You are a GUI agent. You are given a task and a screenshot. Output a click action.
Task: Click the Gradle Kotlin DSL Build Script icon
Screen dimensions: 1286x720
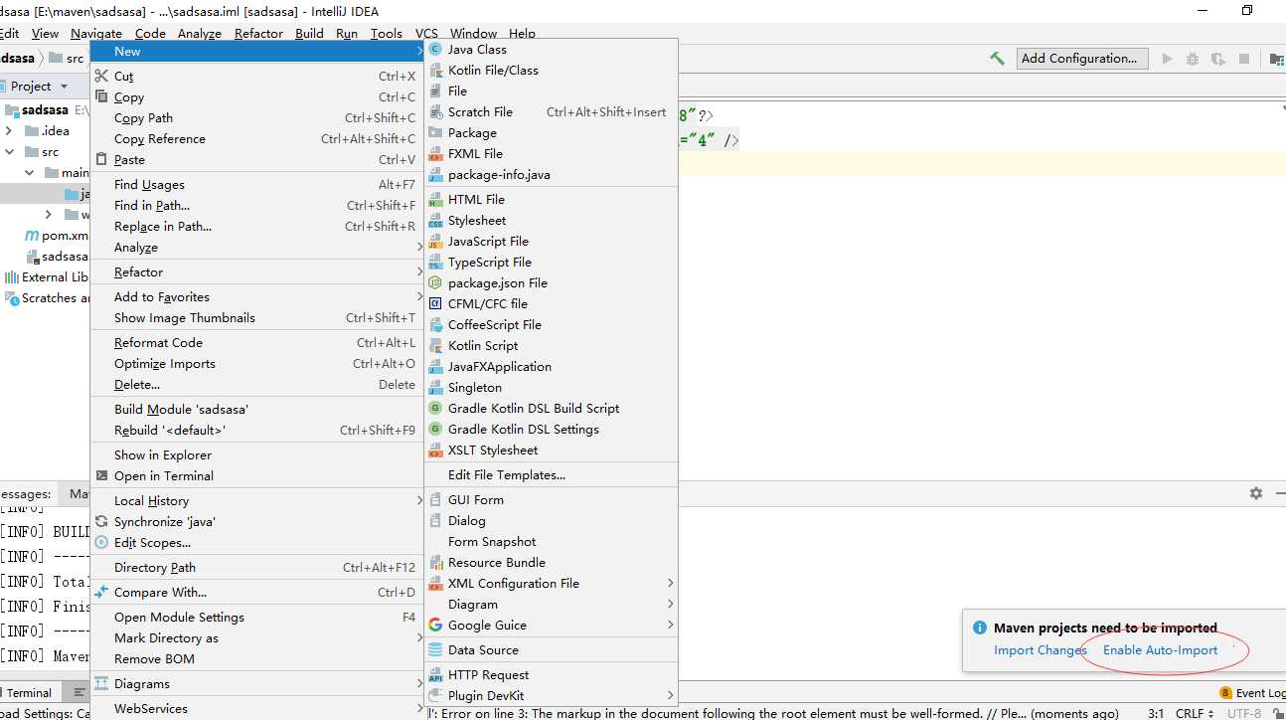click(x=435, y=408)
